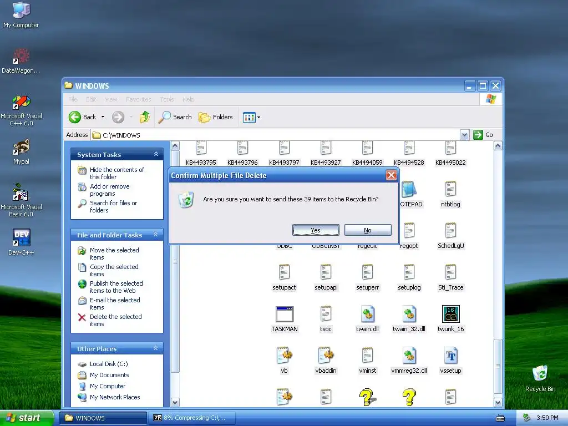Select the setupact log file icon

[285, 272]
